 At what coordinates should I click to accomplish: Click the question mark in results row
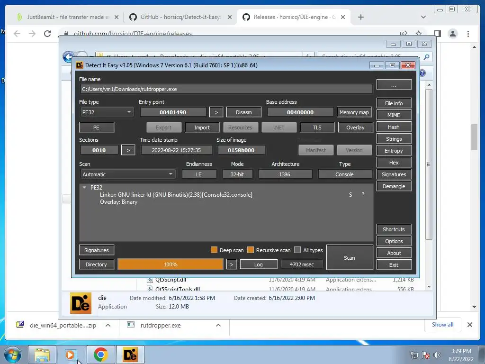[363, 195]
